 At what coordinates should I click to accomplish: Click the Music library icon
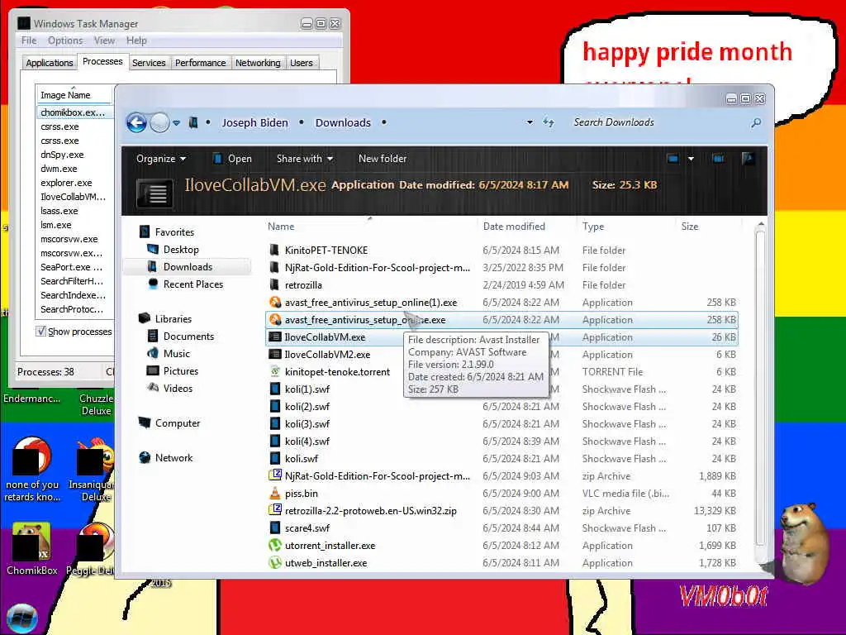[x=153, y=354]
